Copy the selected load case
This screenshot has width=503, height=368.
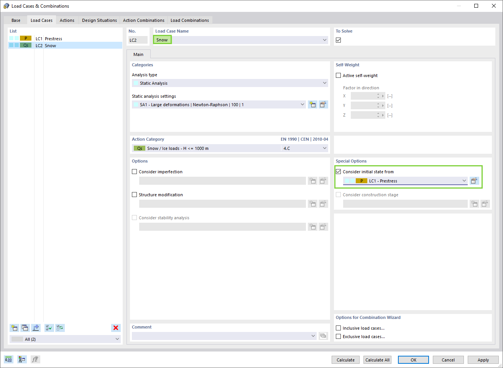click(x=25, y=328)
